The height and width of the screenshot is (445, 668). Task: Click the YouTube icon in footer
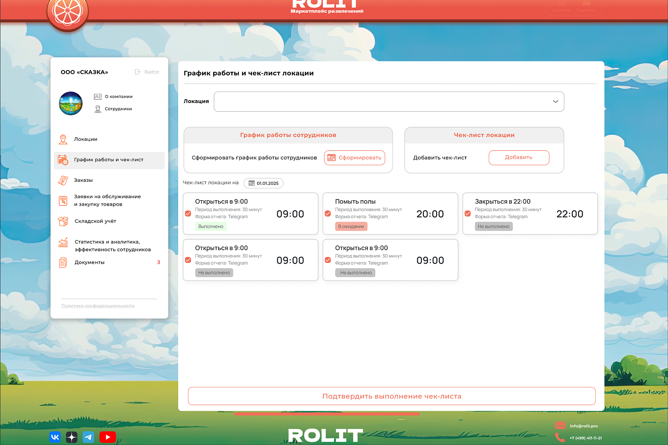click(x=108, y=437)
